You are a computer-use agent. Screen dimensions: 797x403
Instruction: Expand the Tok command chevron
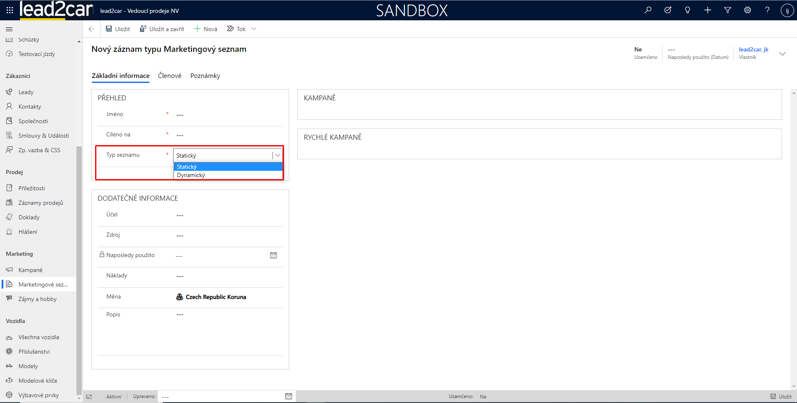[254, 29]
